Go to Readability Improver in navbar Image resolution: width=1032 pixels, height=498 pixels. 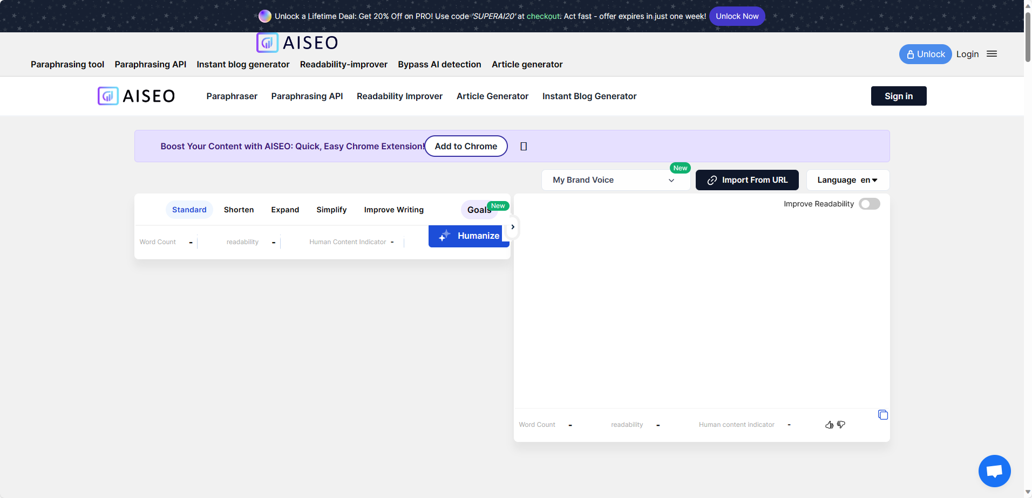pyautogui.click(x=399, y=96)
